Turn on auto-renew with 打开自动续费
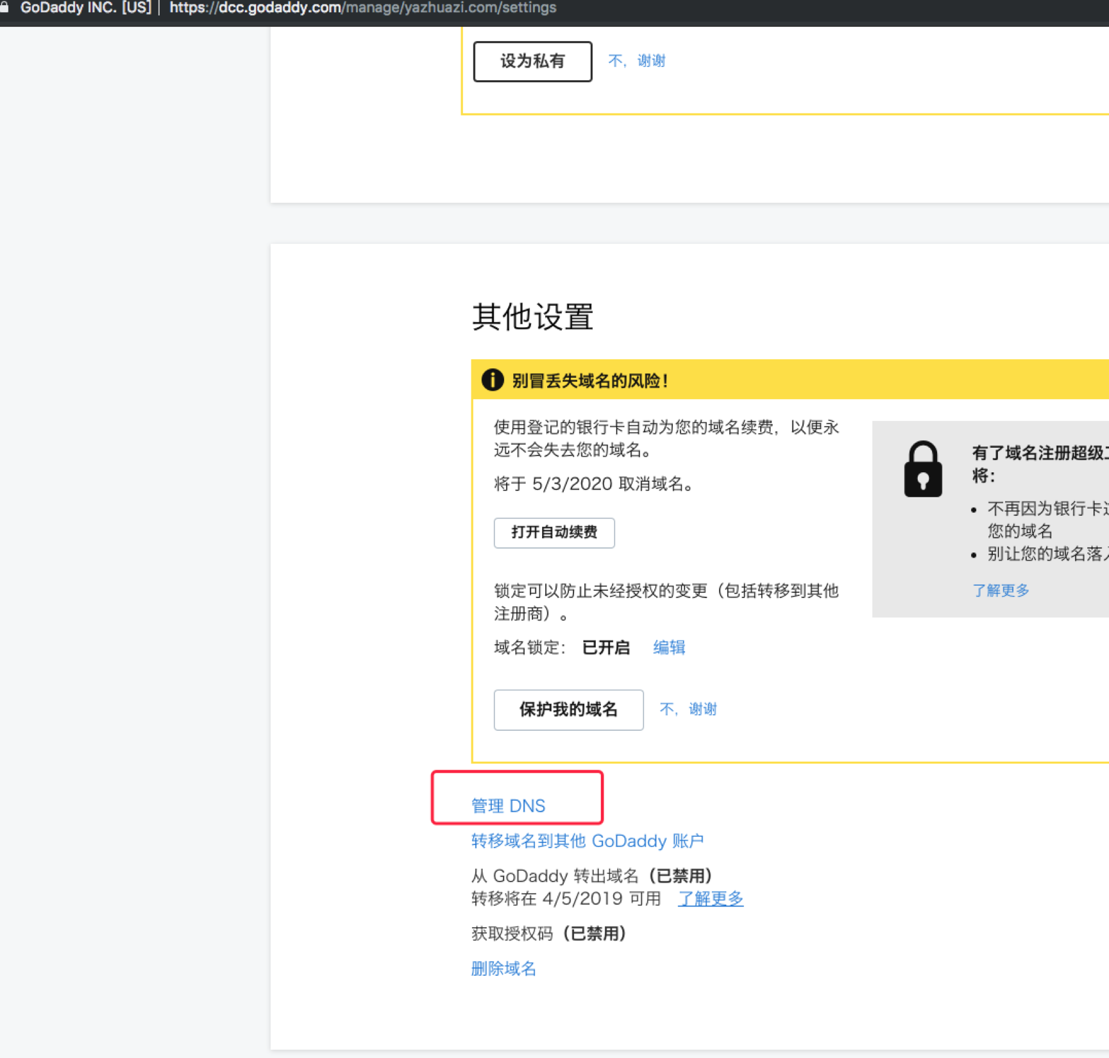The height and width of the screenshot is (1058, 1109). pyautogui.click(x=554, y=533)
